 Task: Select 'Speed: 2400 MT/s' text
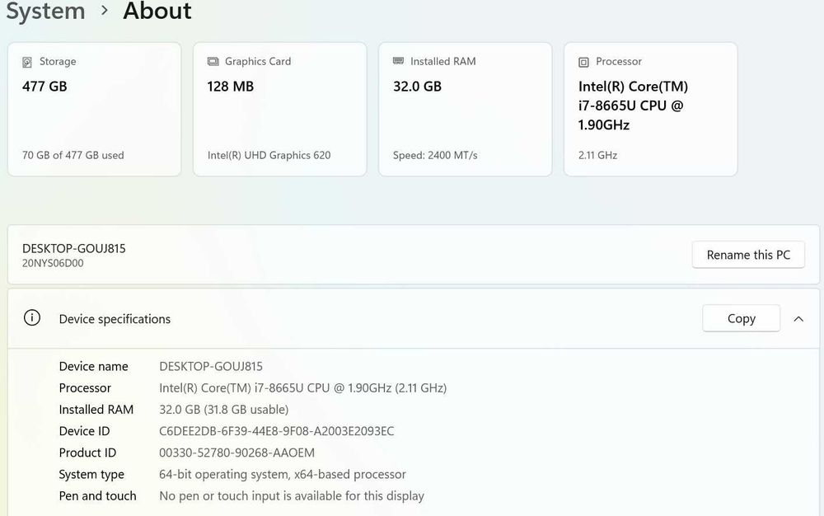point(435,155)
